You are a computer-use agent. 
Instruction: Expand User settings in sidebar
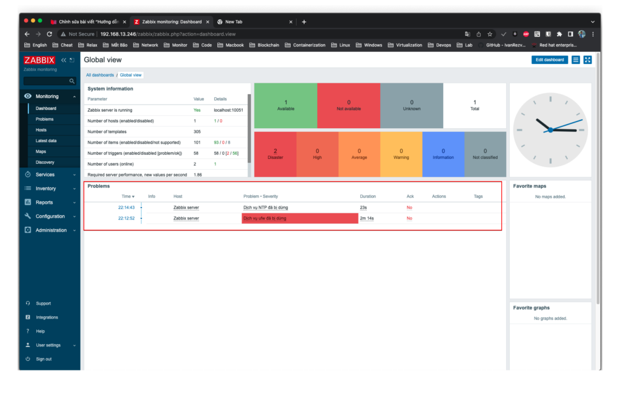[x=50, y=345]
